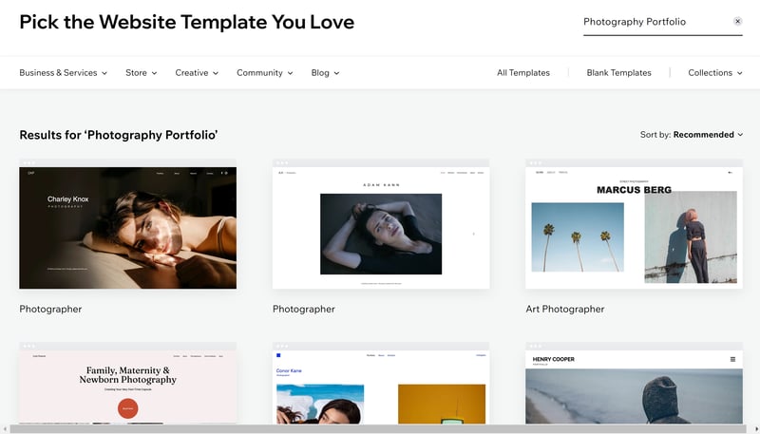Select the Conor Kane template preview
Image resolution: width=760 pixels, height=434 pixels.
(381, 383)
